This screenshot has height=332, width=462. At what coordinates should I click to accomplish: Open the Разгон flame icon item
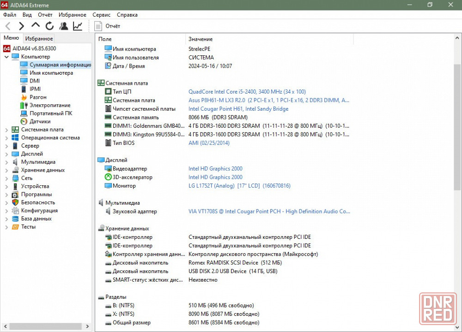[x=24, y=97]
